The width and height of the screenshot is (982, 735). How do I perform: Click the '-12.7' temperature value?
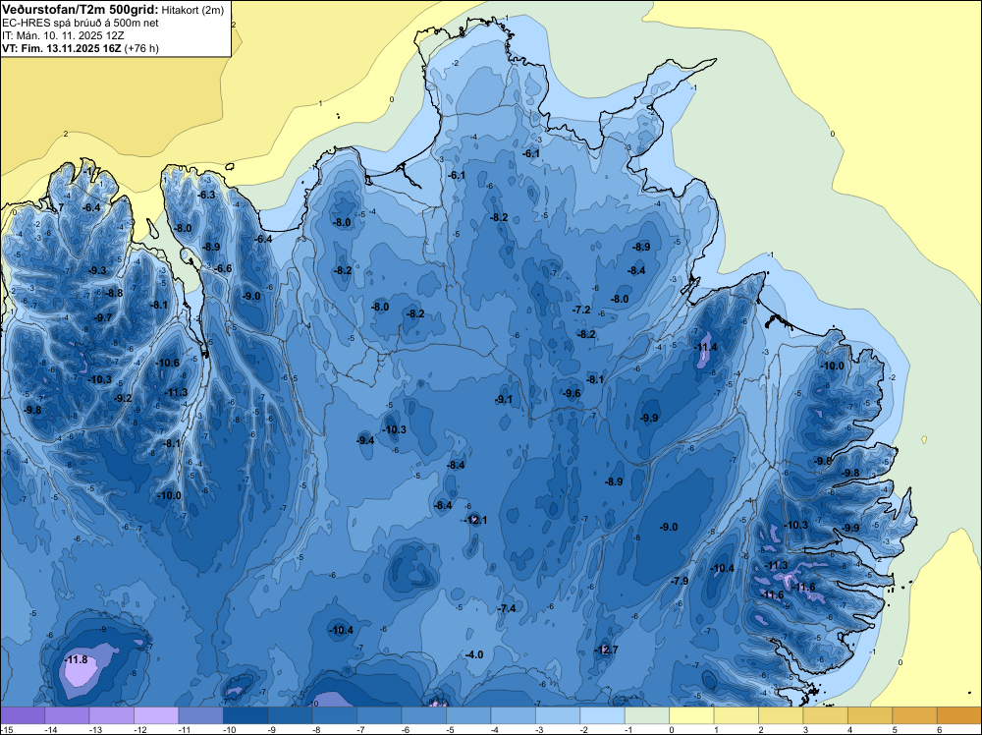tap(606, 650)
